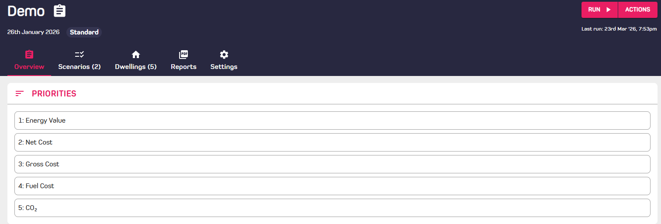Image resolution: width=661 pixels, height=224 pixels.
Task: Open the Dwellings (5) tab
Action: pos(136,67)
